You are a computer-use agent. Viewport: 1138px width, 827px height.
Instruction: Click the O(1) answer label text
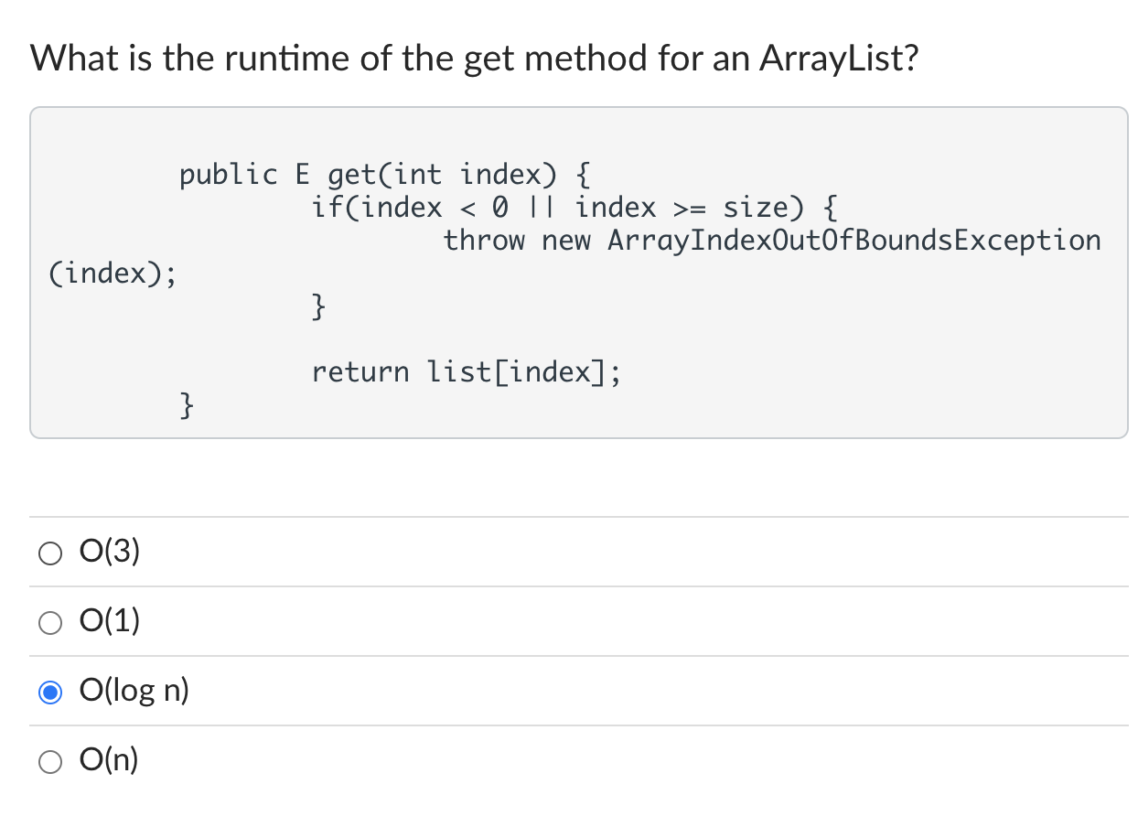point(108,620)
